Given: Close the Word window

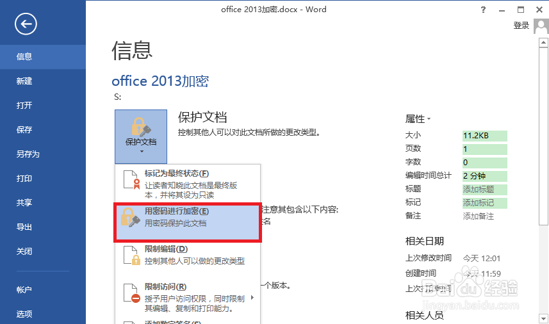Looking at the screenshot, I should pos(539,10).
